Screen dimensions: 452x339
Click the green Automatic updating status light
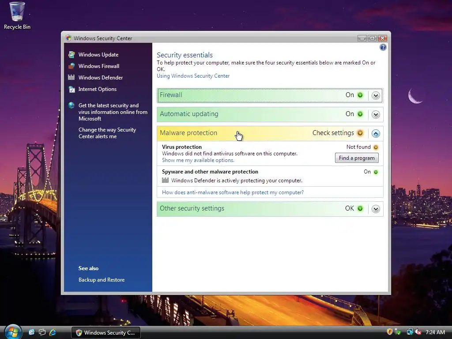point(360,114)
